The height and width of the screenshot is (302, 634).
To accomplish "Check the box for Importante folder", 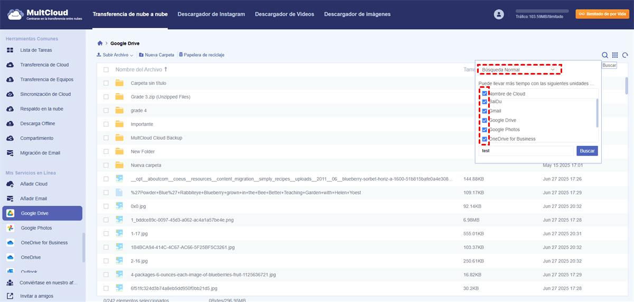I will (106, 124).
